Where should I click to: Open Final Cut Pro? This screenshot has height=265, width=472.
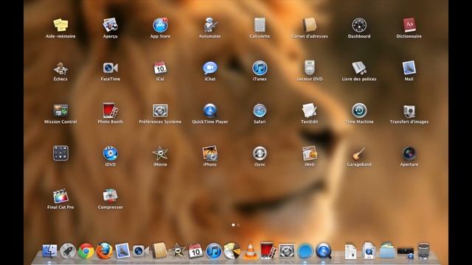coord(60,196)
